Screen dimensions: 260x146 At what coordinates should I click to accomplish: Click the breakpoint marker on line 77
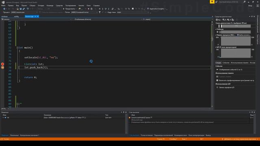coord(2,64)
